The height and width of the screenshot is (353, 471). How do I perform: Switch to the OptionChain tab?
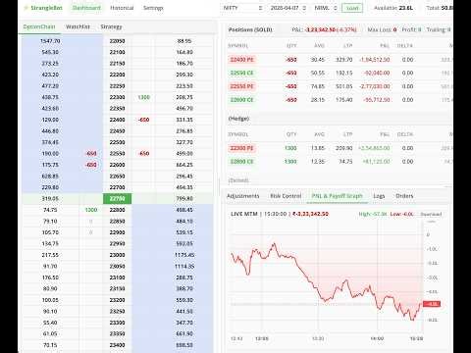[x=39, y=26]
